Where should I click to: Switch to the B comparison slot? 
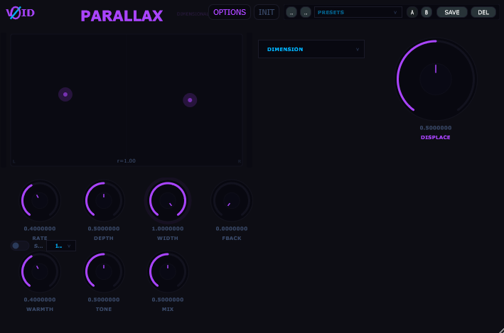[427, 13]
